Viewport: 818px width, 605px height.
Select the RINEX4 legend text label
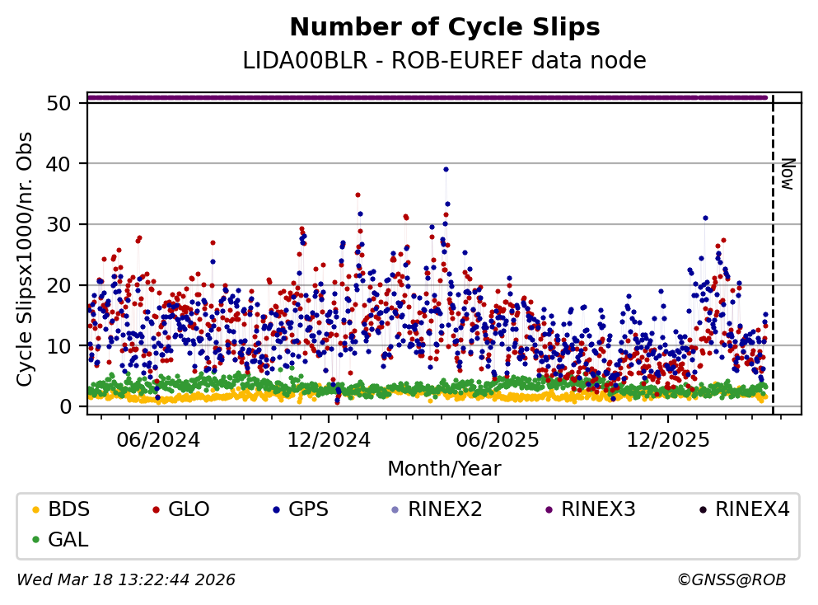(x=751, y=509)
